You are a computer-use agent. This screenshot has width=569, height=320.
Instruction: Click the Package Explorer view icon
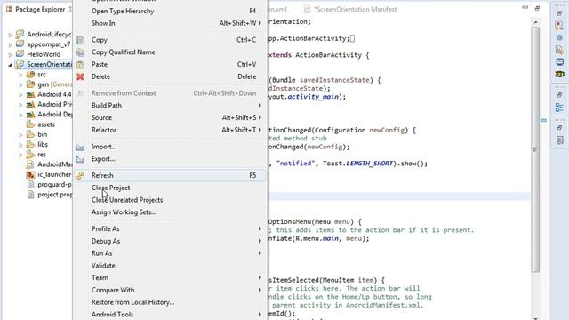pos(9,10)
